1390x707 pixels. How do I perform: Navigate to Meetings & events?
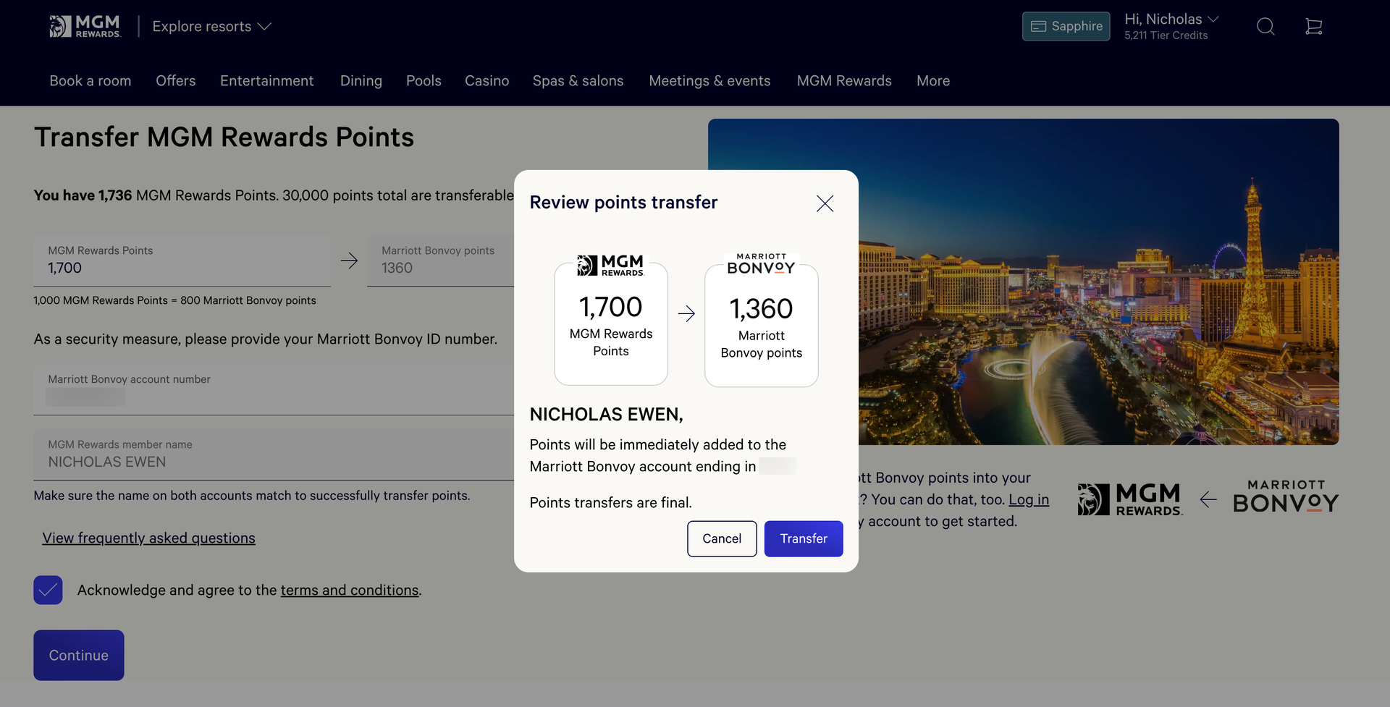[x=709, y=80]
